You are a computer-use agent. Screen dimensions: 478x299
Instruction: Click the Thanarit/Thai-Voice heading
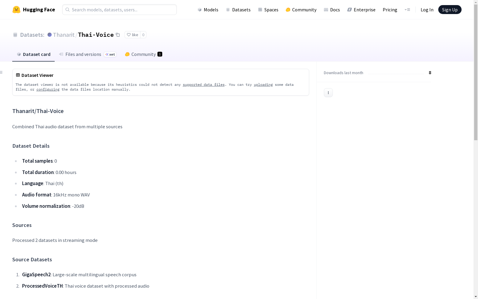click(x=38, y=111)
